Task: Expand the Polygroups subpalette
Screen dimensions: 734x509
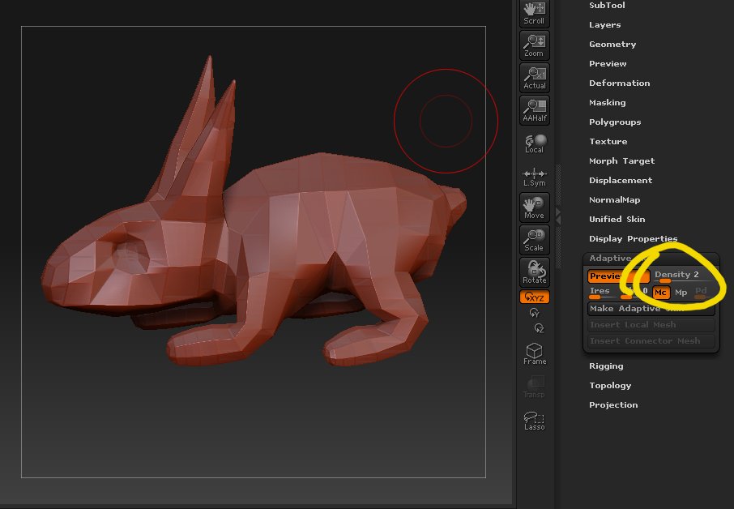Action: pos(614,122)
